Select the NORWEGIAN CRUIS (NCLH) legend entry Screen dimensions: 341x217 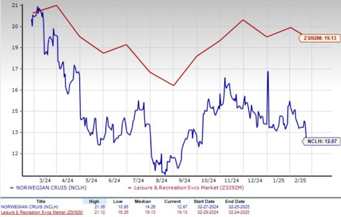[x=51, y=188]
